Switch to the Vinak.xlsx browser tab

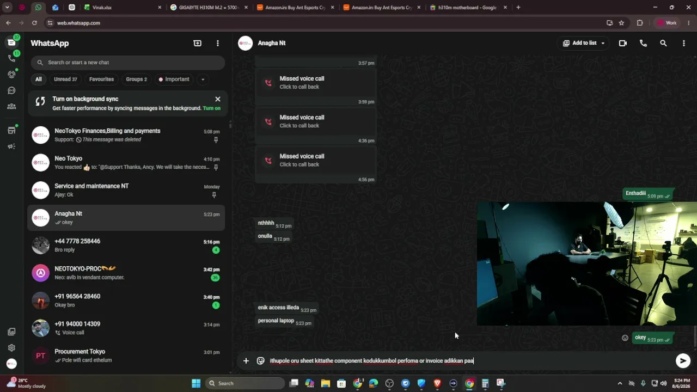pyautogui.click(x=123, y=8)
